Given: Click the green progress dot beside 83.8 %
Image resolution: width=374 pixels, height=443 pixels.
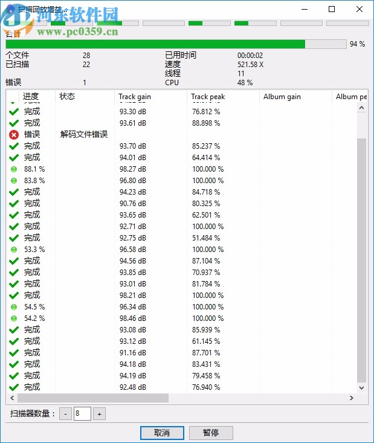Looking at the screenshot, I should pyautogui.click(x=13, y=181).
